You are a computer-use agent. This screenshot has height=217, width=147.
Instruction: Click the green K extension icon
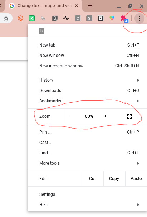click(x=32, y=18)
